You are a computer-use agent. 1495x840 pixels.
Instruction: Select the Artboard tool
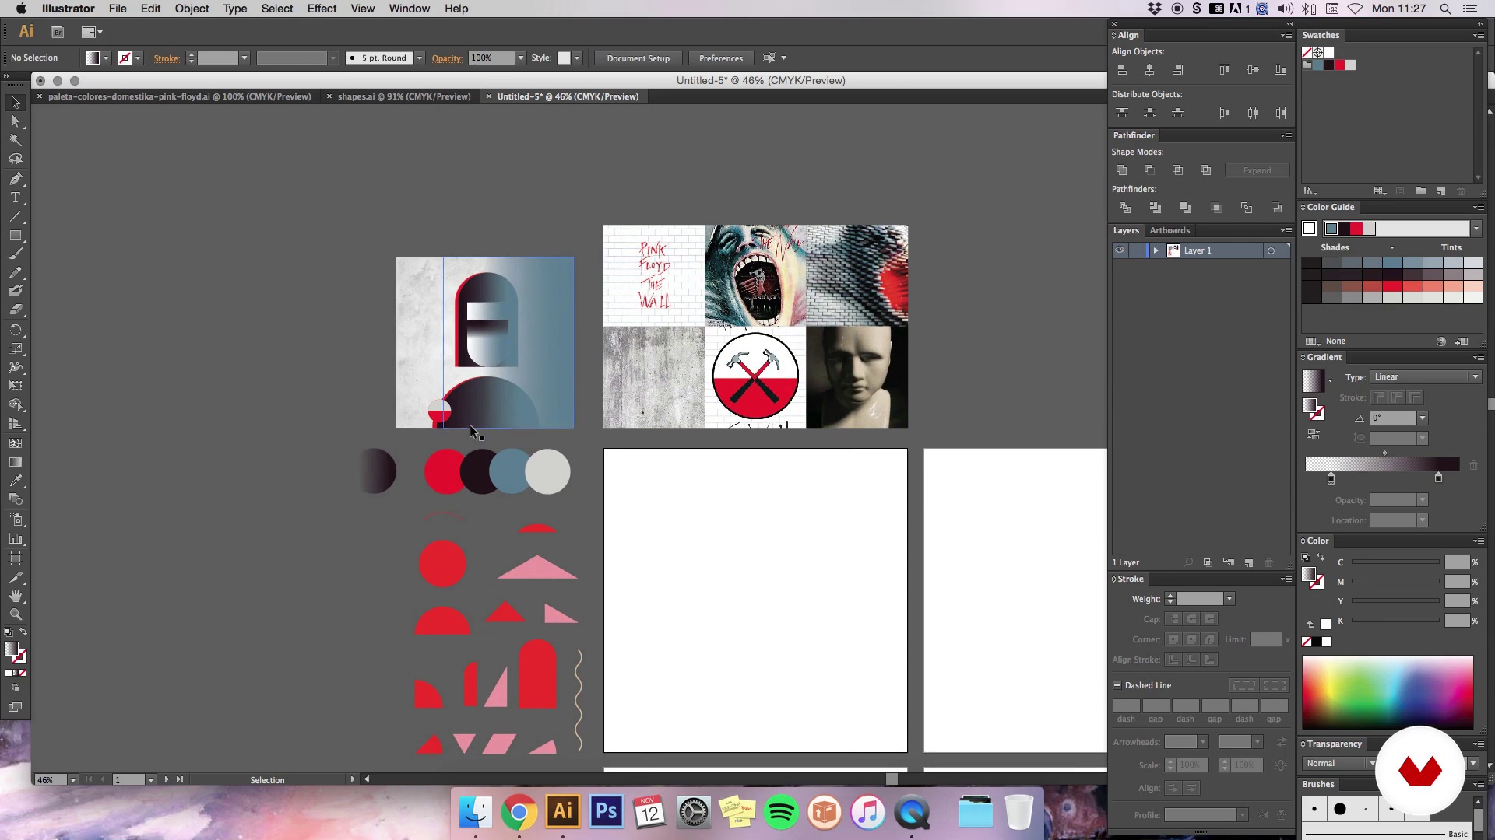(x=15, y=558)
